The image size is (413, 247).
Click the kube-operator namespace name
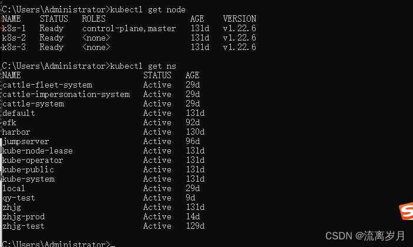click(x=33, y=160)
